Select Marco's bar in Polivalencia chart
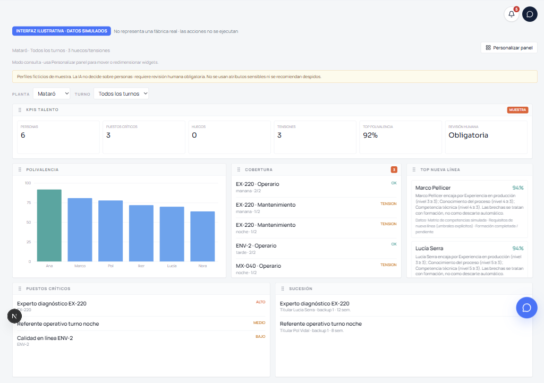Image resolution: width=544 pixels, height=383 pixels. [80, 229]
